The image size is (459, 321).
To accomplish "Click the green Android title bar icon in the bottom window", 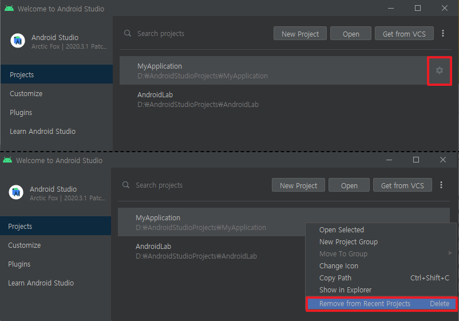I will click(7, 160).
